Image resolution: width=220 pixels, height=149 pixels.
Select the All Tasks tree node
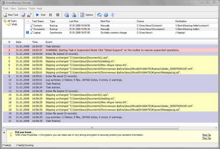pos(13,21)
